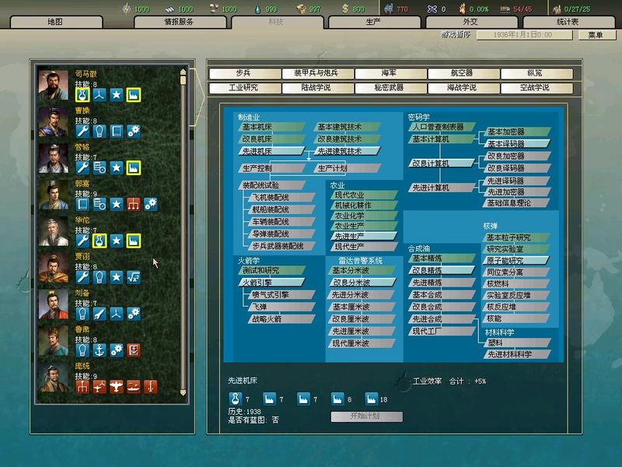Screen dimensions: 622x467
Task: Open the 菜单 button
Action: [595, 35]
